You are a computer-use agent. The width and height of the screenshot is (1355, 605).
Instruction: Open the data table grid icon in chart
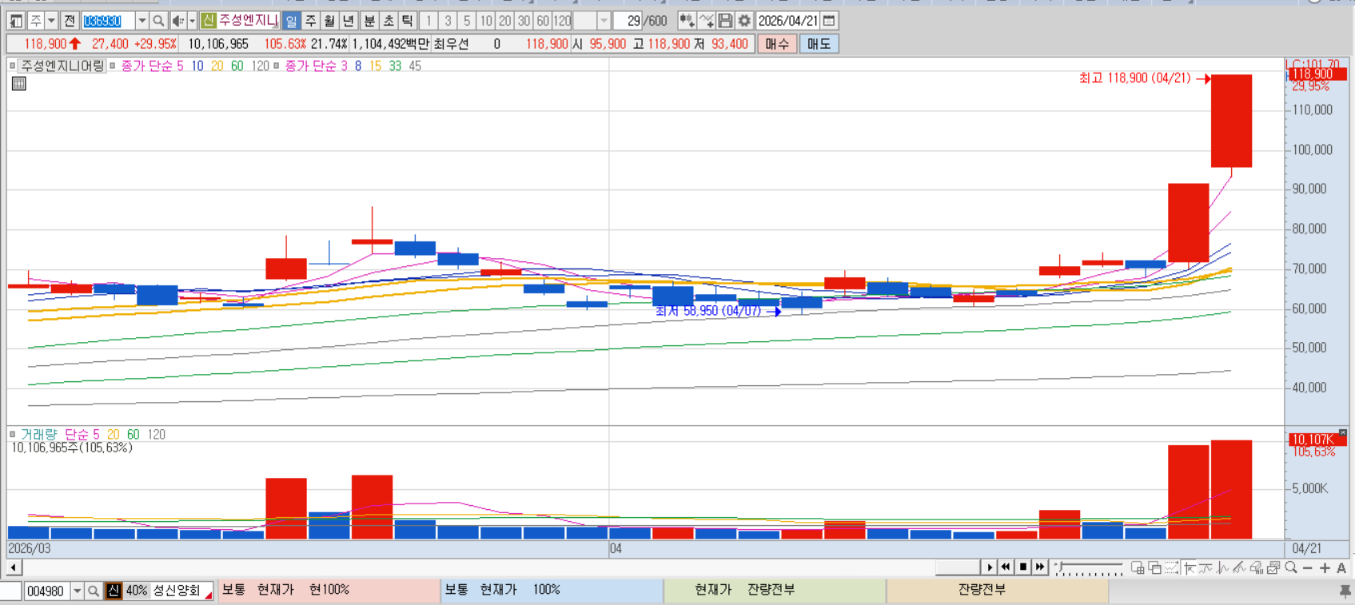click(18, 83)
